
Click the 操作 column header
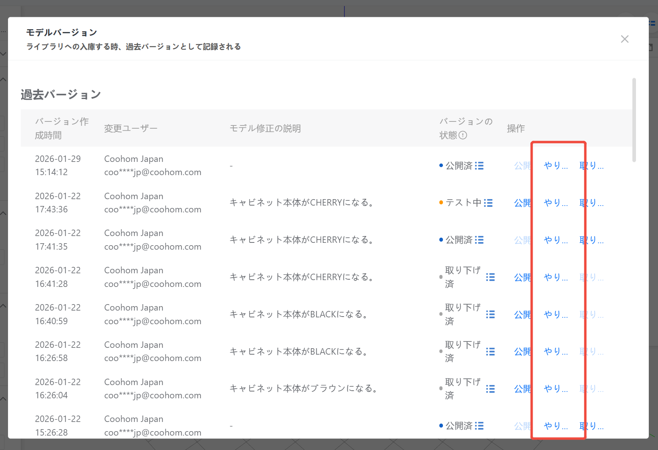(516, 129)
